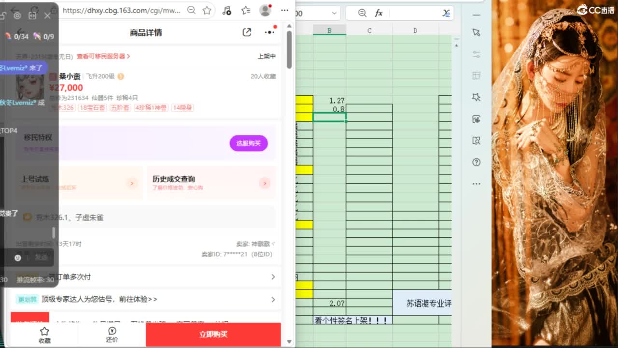
Task: Click the ¥27,000 price text
Action: pos(66,87)
